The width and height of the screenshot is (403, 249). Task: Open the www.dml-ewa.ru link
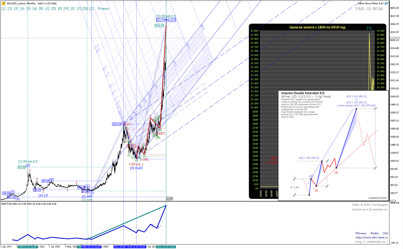pyautogui.click(x=372, y=237)
